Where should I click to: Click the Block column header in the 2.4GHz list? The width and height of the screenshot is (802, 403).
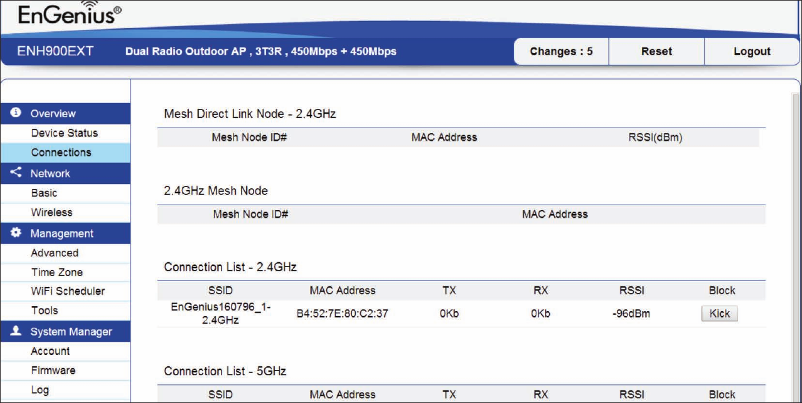[722, 291]
